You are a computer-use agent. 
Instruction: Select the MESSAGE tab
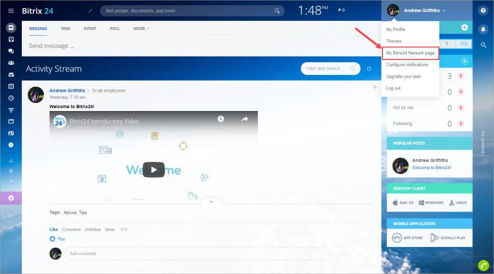38,29
